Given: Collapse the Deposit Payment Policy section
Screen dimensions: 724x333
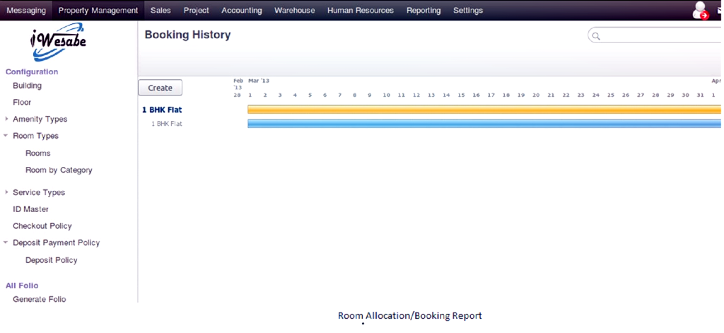Looking at the screenshot, I should [x=6, y=243].
